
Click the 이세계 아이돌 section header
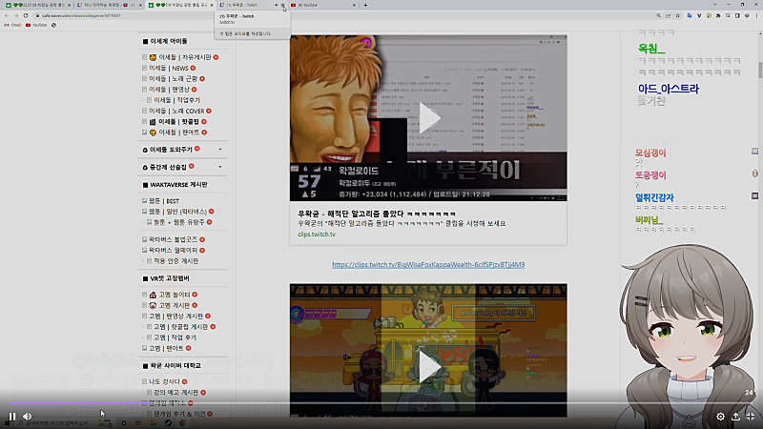(x=169, y=41)
